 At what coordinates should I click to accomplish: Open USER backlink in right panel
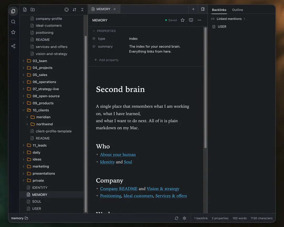(222, 27)
